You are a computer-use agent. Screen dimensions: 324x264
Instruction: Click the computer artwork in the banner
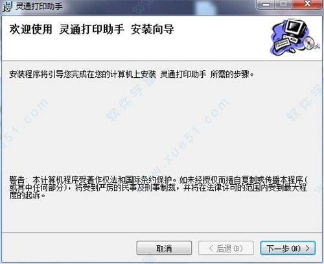tap(295, 37)
